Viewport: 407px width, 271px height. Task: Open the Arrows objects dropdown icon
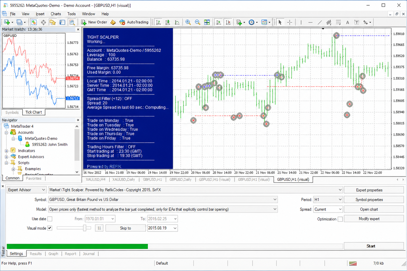367,22
